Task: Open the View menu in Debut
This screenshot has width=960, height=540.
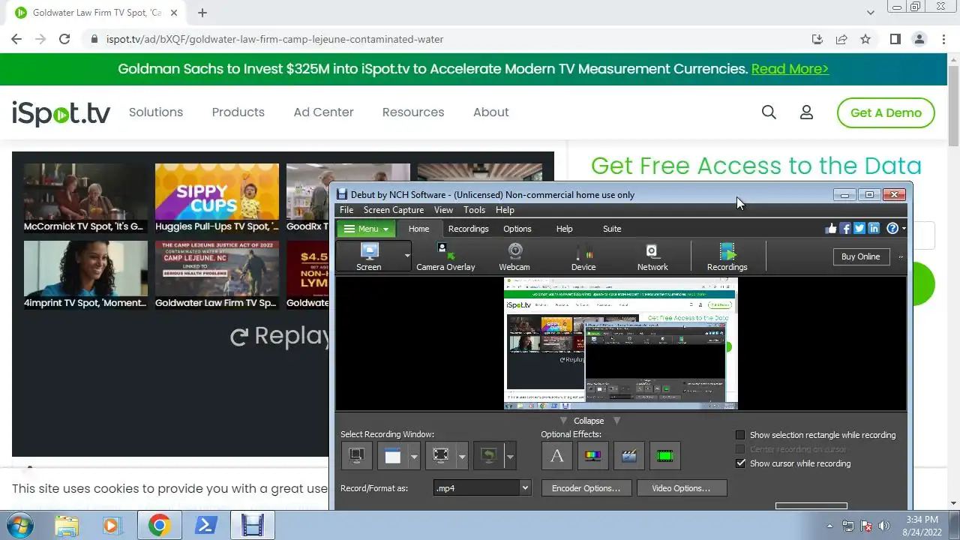Action: tap(443, 210)
